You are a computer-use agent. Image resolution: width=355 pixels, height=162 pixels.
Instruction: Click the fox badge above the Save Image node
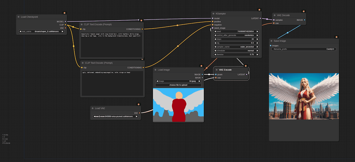[336, 37]
